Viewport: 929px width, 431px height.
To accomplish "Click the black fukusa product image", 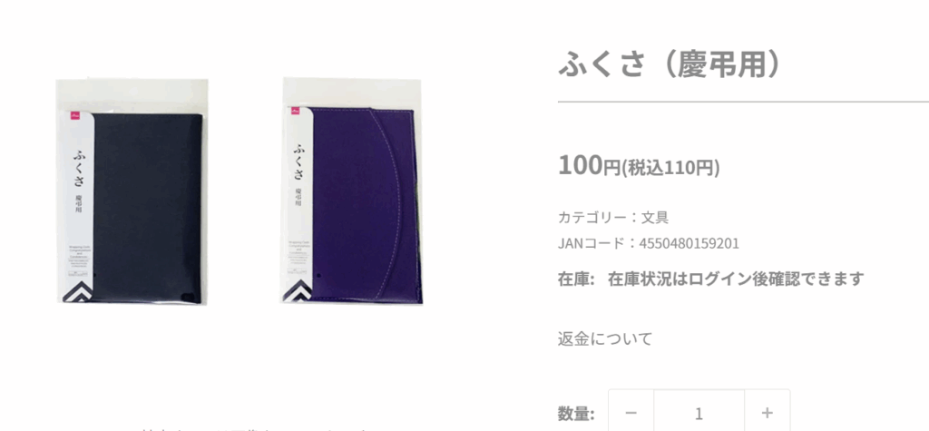I will pos(132,191).
